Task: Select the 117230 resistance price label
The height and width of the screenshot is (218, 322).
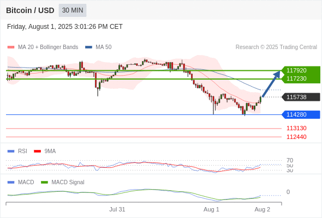Action: click(296, 78)
